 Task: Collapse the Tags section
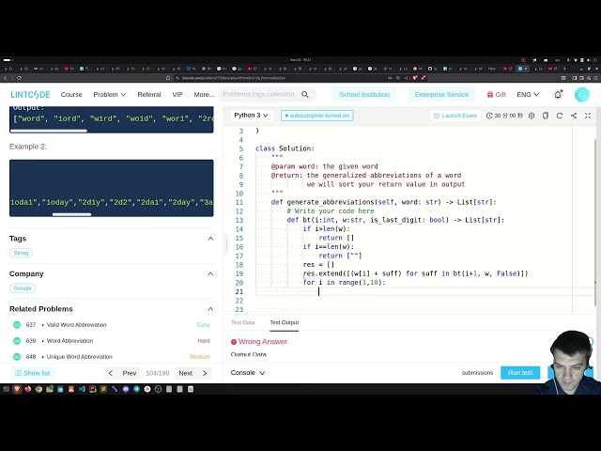coord(210,239)
